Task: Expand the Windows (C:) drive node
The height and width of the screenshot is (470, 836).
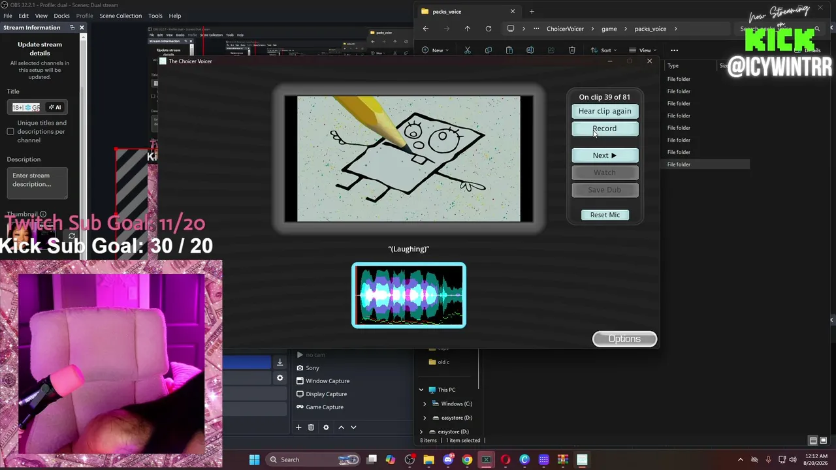Action: click(x=425, y=404)
